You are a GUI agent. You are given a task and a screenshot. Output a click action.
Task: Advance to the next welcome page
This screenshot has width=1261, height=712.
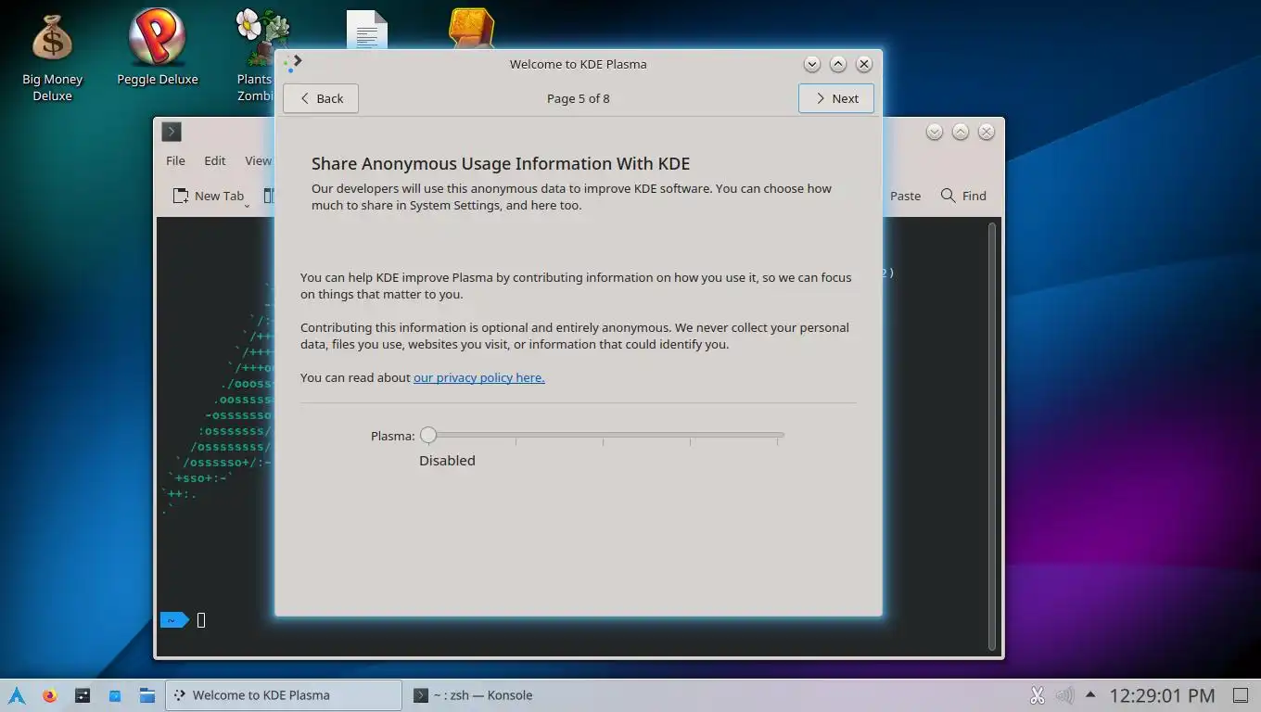[835, 98]
